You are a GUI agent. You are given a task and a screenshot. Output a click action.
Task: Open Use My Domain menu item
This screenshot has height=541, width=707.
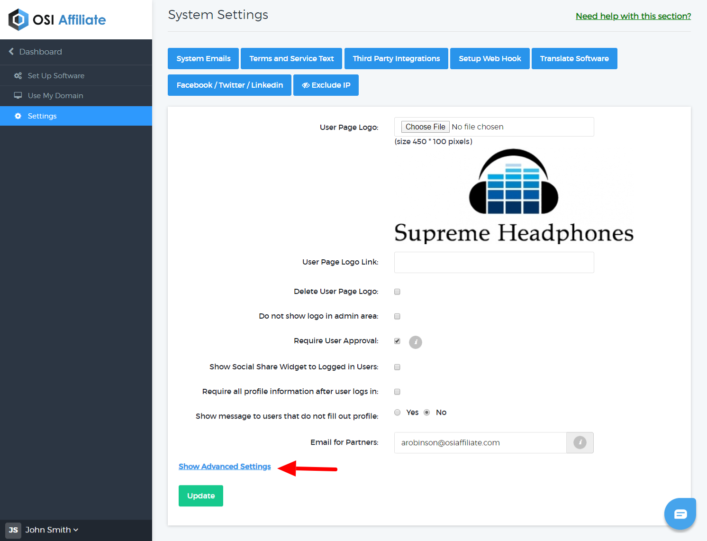click(76, 96)
